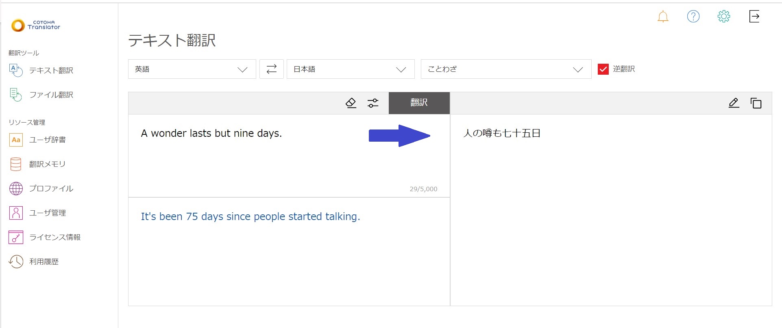
Task: Open settings gear icon
Action: tap(723, 17)
